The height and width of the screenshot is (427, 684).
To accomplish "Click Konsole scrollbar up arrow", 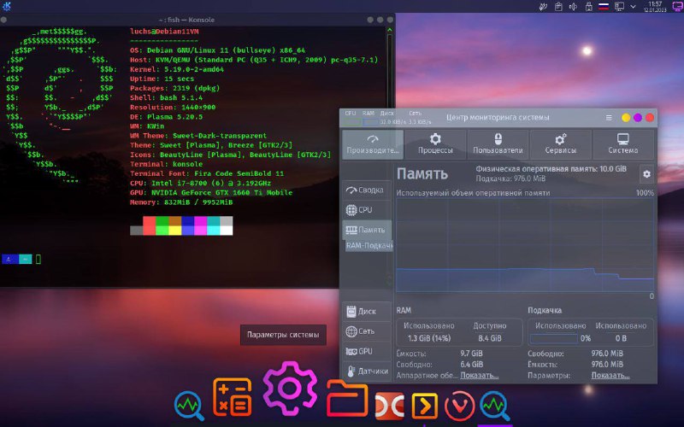I will tap(390, 30).
